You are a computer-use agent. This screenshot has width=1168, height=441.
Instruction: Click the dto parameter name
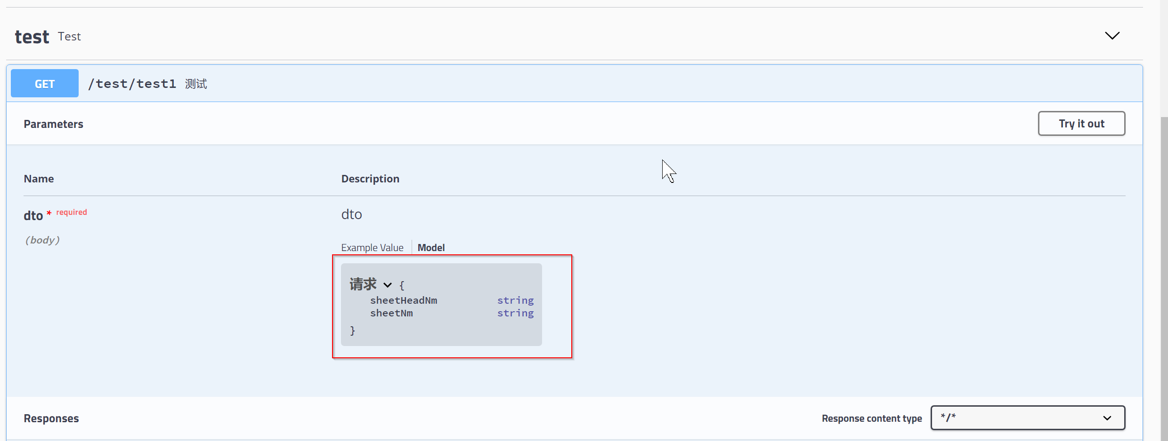click(x=33, y=215)
